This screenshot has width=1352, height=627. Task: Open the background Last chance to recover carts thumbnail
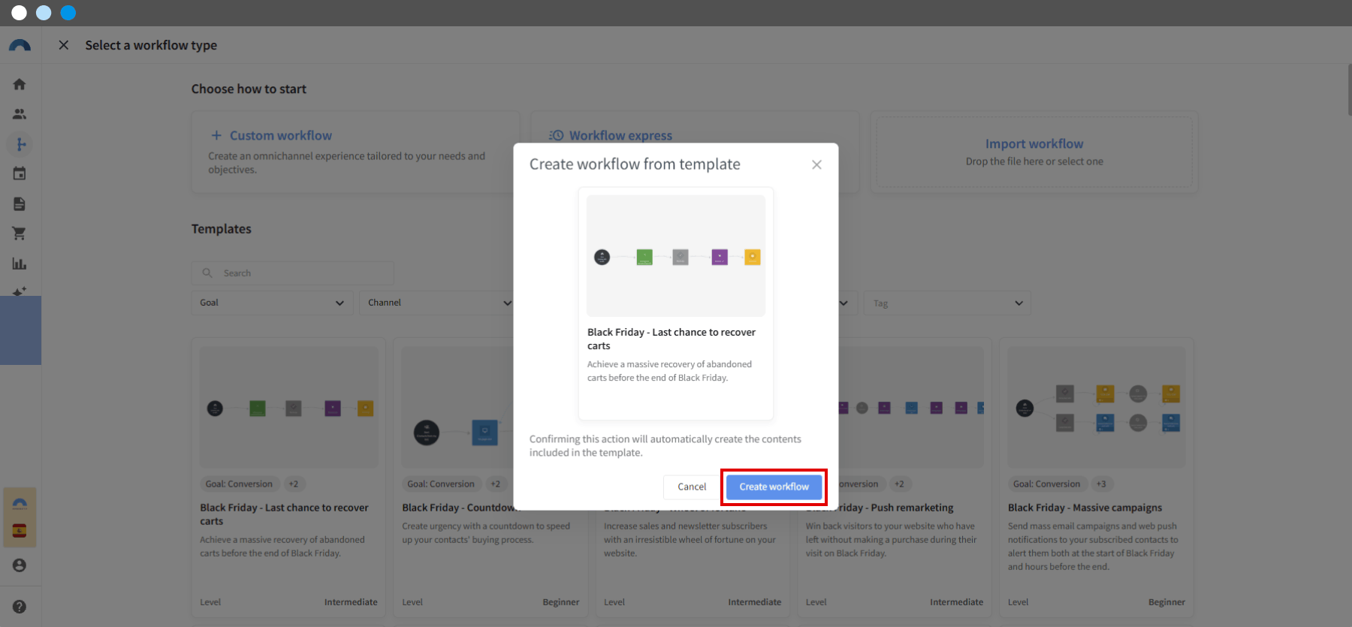click(x=289, y=408)
